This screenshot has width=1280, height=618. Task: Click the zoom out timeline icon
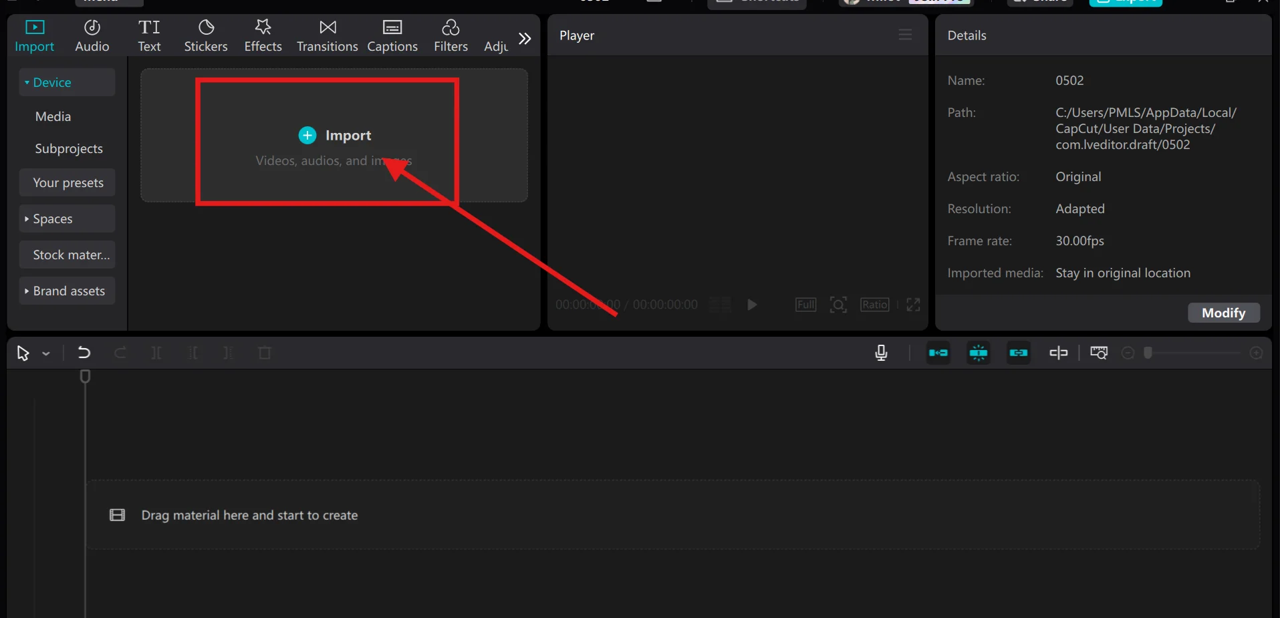tap(1128, 353)
